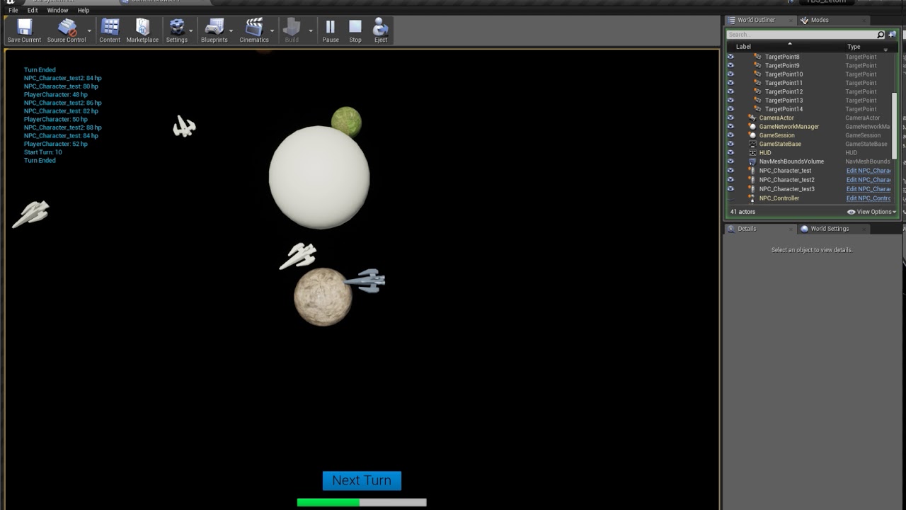The height and width of the screenshot is (510, 906).
Task: Click the NavMeshBoundsVolume actor icon
Action: (x=752, y=161)
